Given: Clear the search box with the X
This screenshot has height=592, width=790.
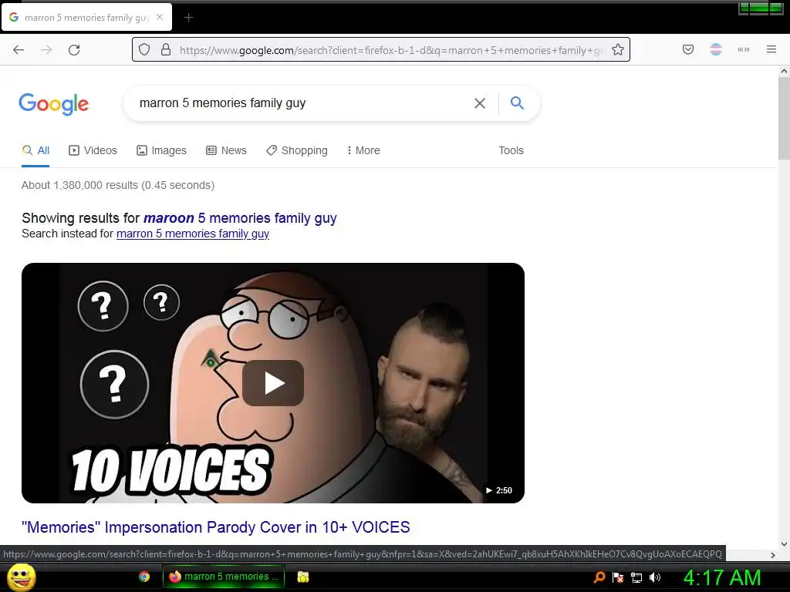Looking at the screenshot, I should click(480, 103).
